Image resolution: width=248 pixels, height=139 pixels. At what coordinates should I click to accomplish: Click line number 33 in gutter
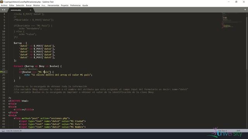coord(3,98)
